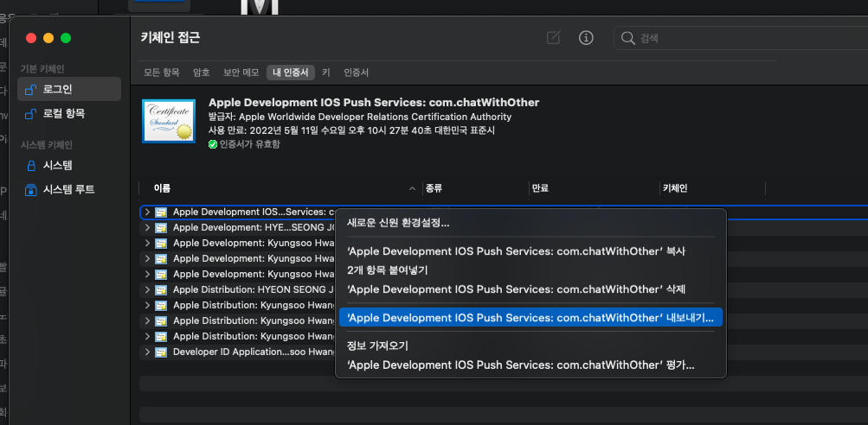Choose the 내보내기... export context menu item

coord(530,319)
